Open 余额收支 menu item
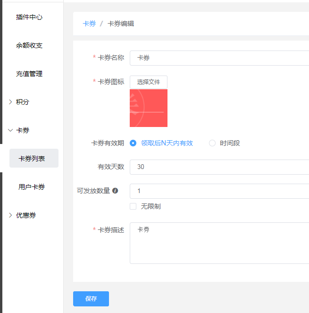 [x=29, y=45]
